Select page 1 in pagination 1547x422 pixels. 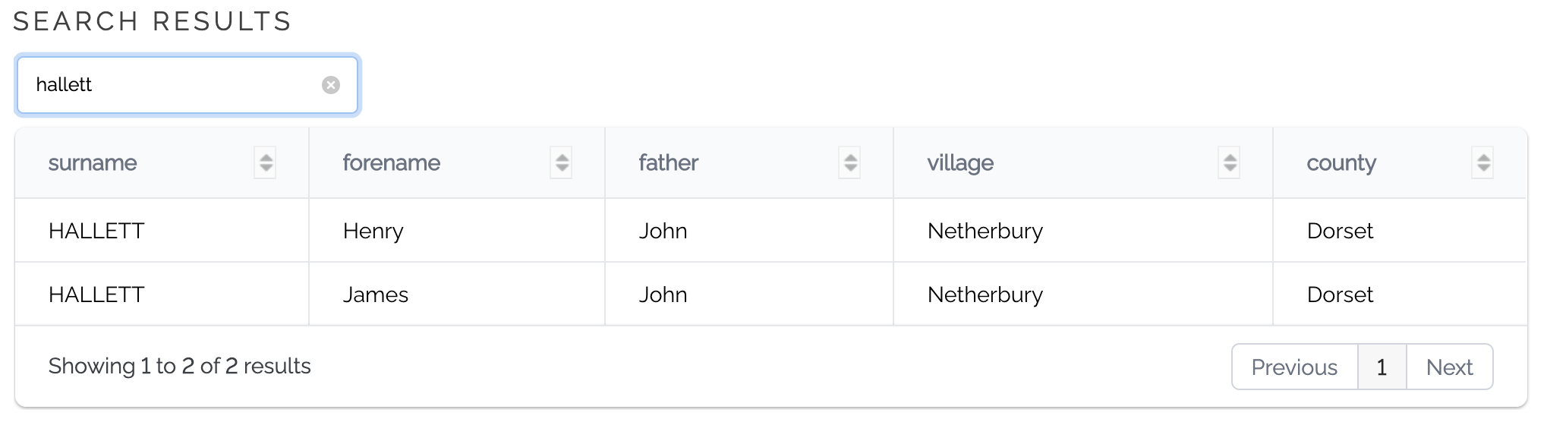coord(1382,367)
